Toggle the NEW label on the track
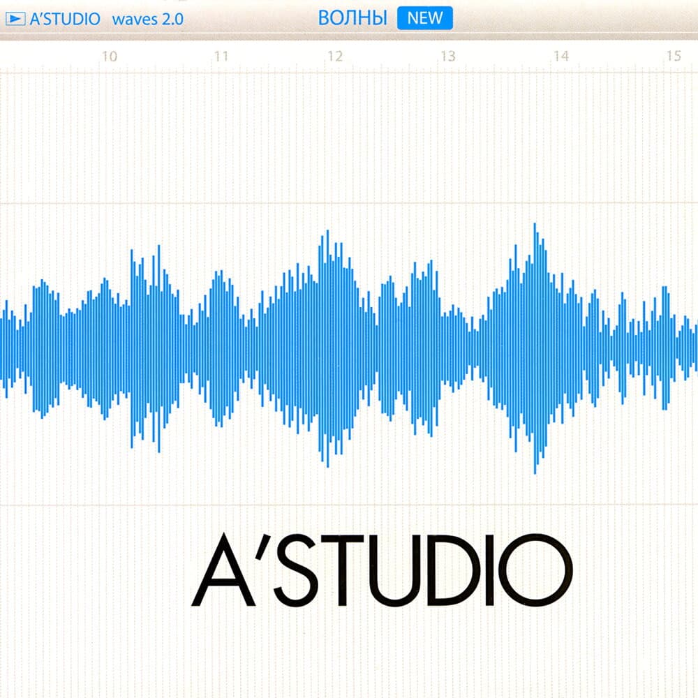 coord(427,17)
